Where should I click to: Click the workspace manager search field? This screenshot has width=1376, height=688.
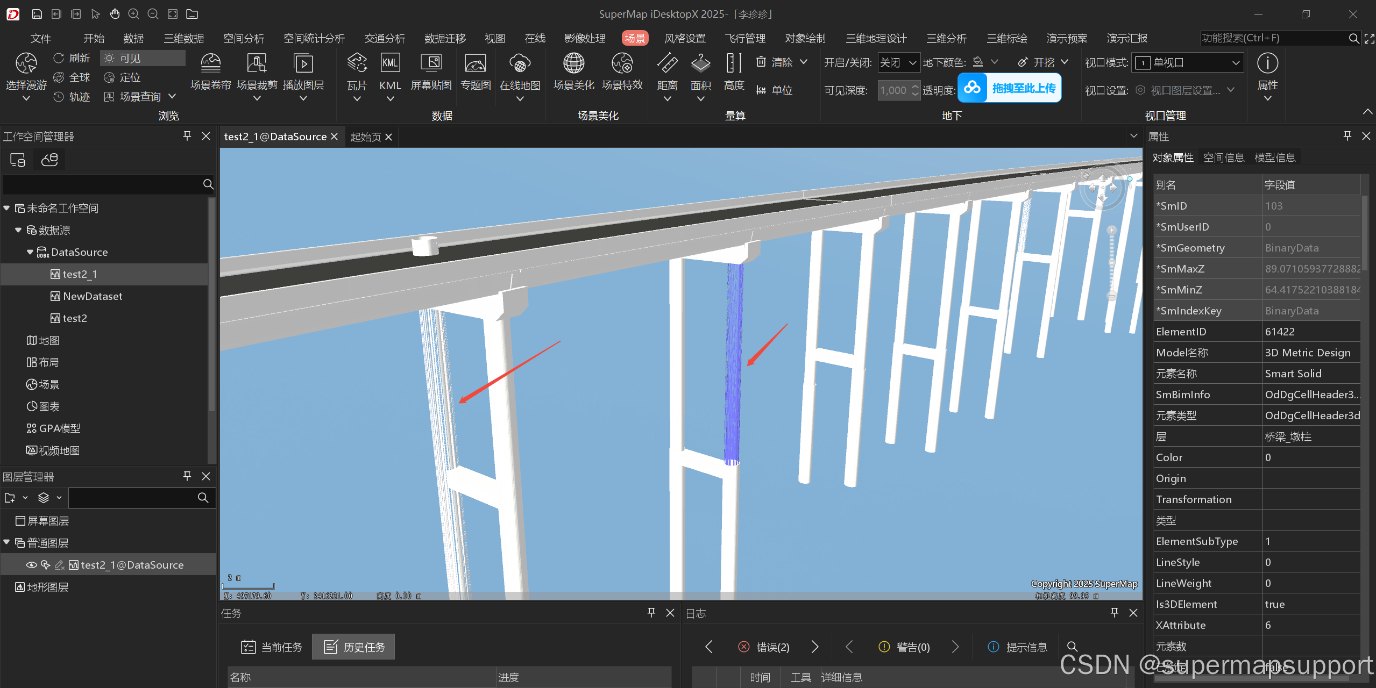coord(102,184)
